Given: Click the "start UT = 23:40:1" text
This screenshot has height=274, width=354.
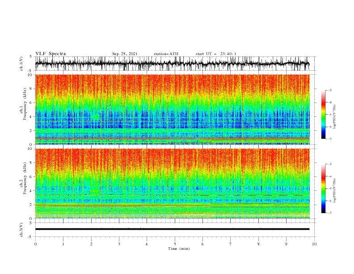Looking at the screenshot, I should (216, 54).
